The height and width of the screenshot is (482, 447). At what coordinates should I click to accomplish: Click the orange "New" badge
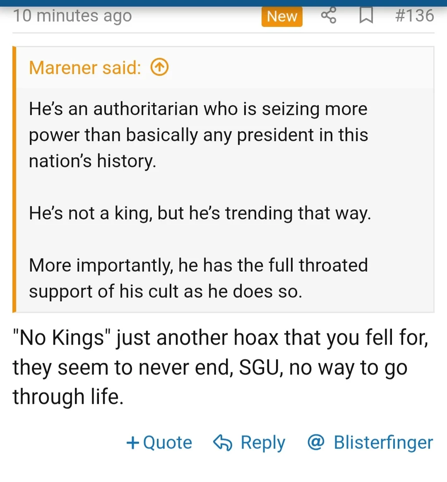(282, 17)
